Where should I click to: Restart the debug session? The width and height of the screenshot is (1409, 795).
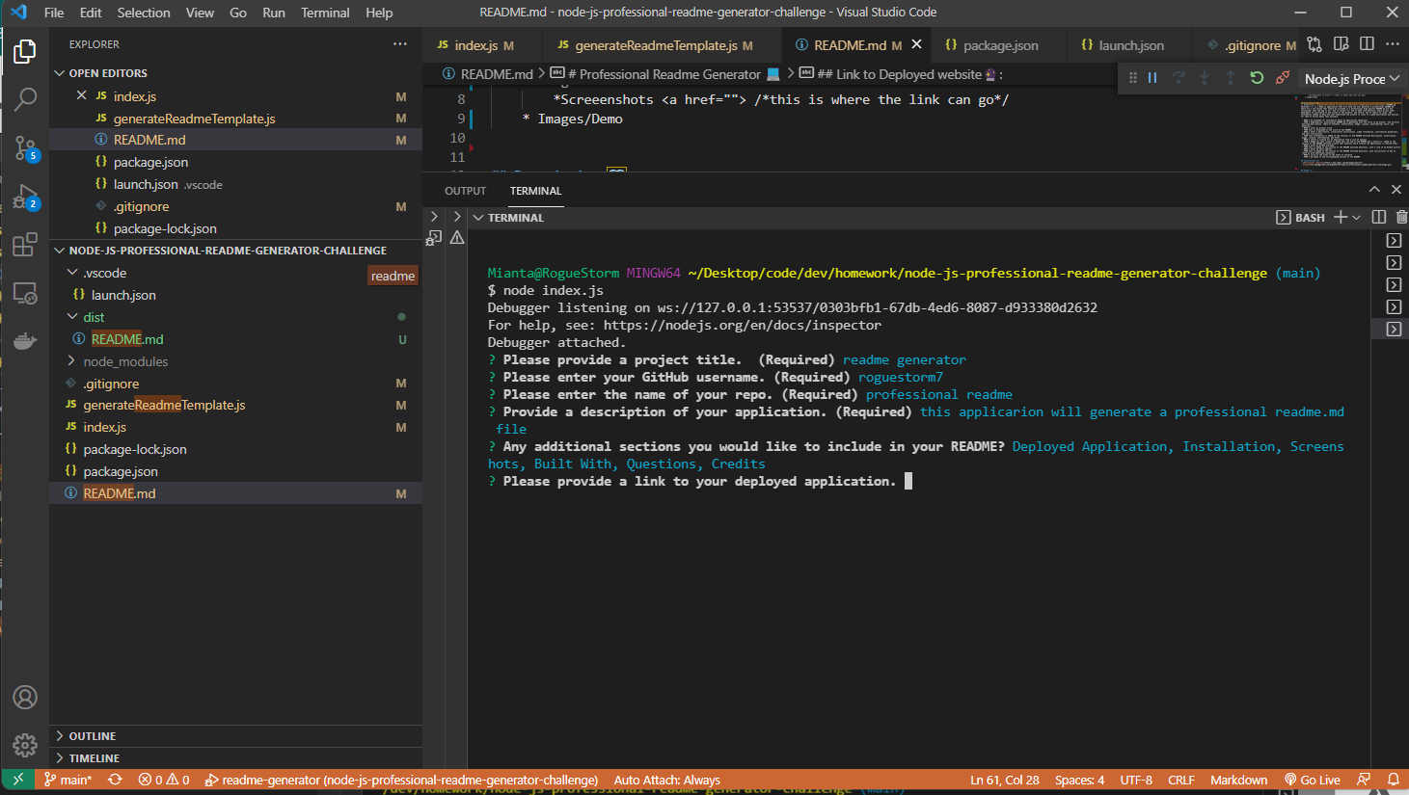(x=1257, y=78)
